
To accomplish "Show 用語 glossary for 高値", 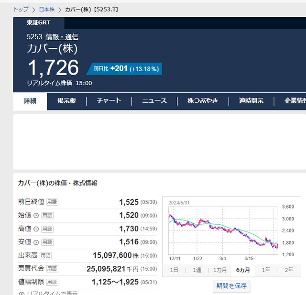I will pyautogui.click(x=47, y=229).
